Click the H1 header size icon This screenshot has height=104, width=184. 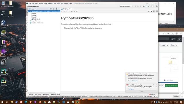[72, 12]
